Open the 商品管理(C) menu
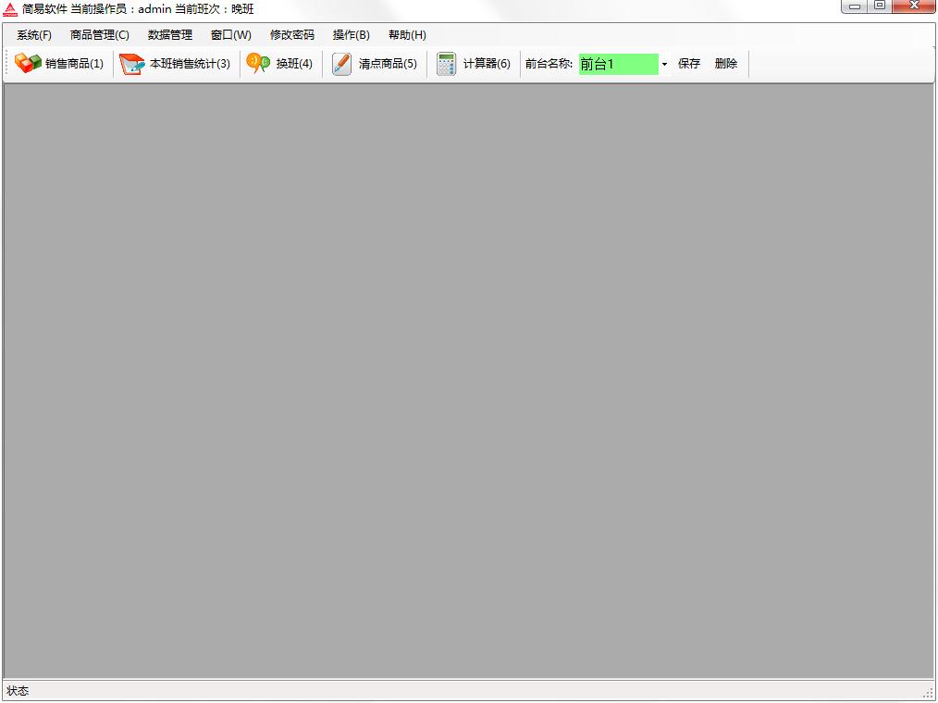938x703 pixels. coord(99,35)
